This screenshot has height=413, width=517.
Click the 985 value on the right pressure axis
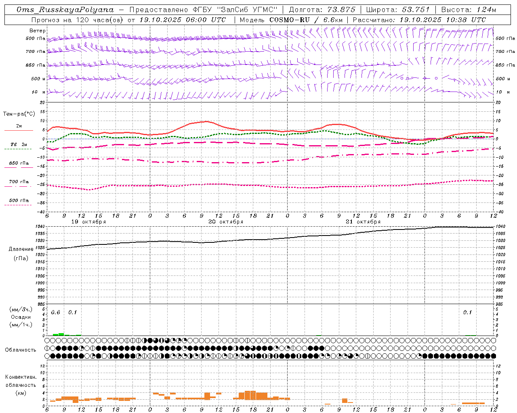point(500,304)
